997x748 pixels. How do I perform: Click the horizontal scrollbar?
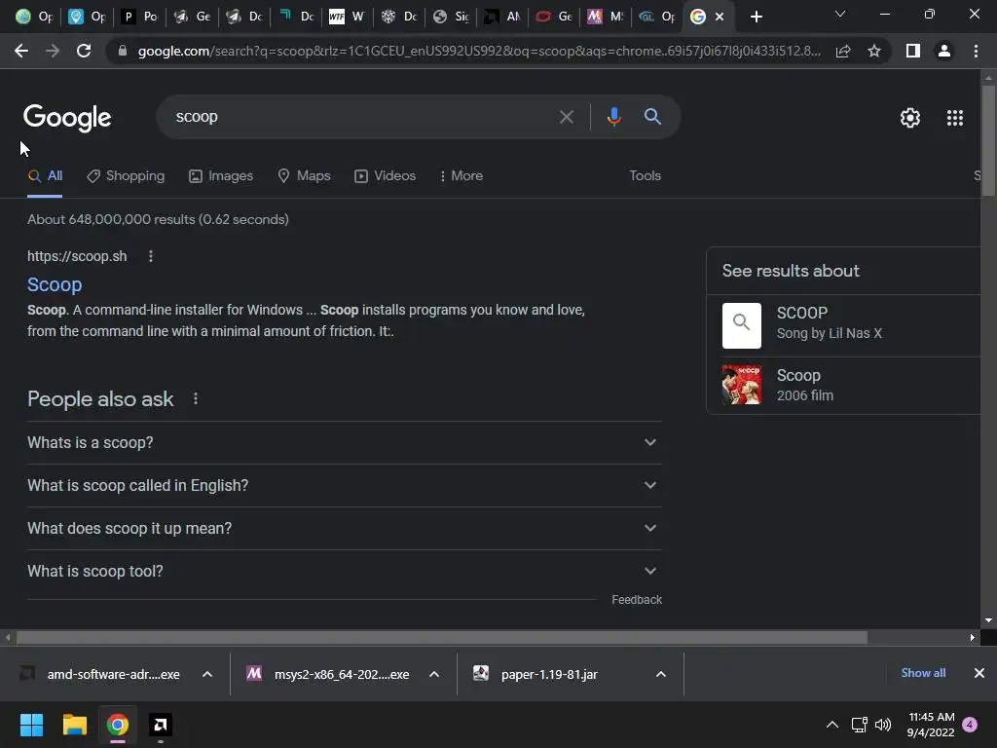pyautogui.click(x=441, y=637)
